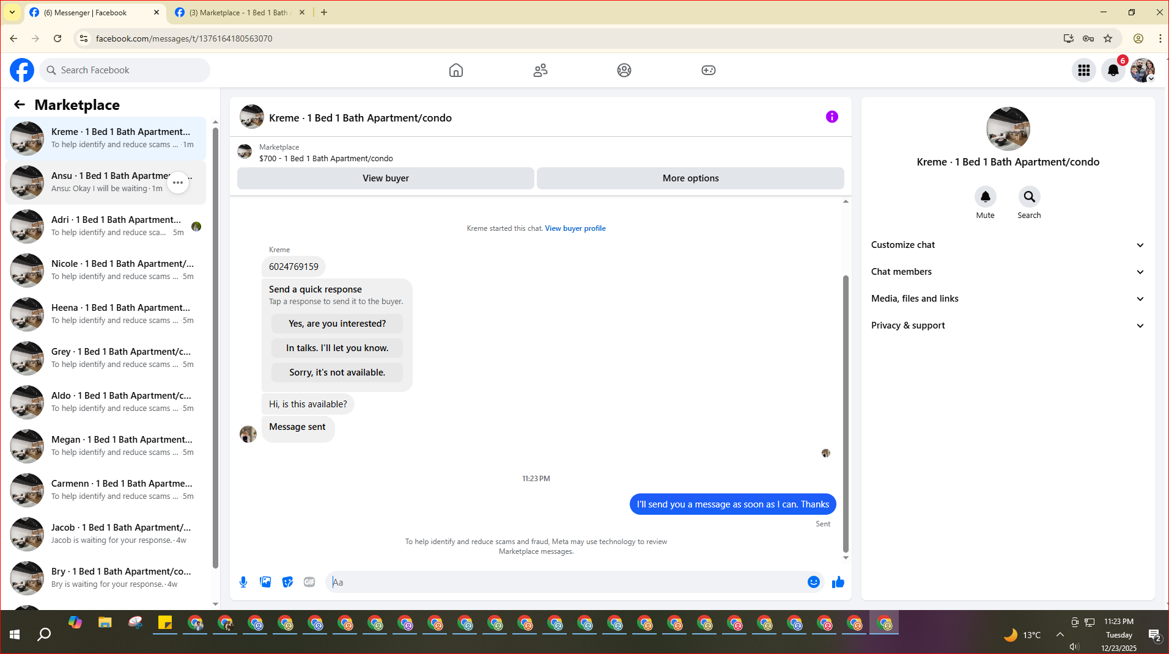Go to the Home feed icon
The image size is (1169, 654).
(x=456, y=70)
